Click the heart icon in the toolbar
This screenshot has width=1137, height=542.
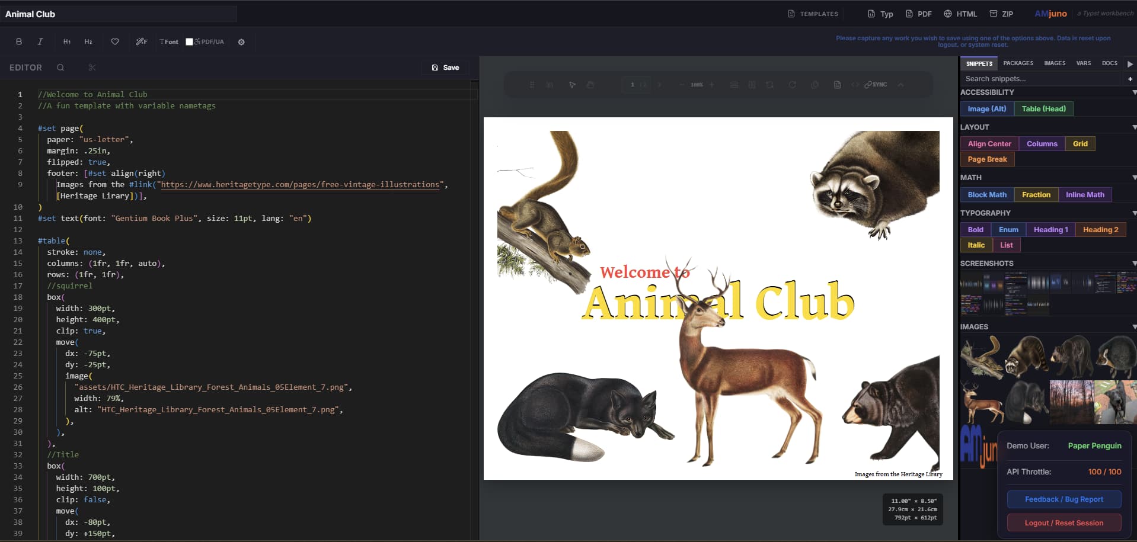(115, 42)
